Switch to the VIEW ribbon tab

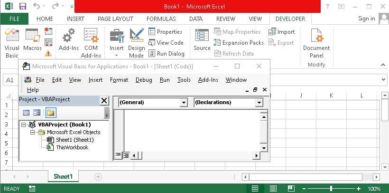pos(255,19)
